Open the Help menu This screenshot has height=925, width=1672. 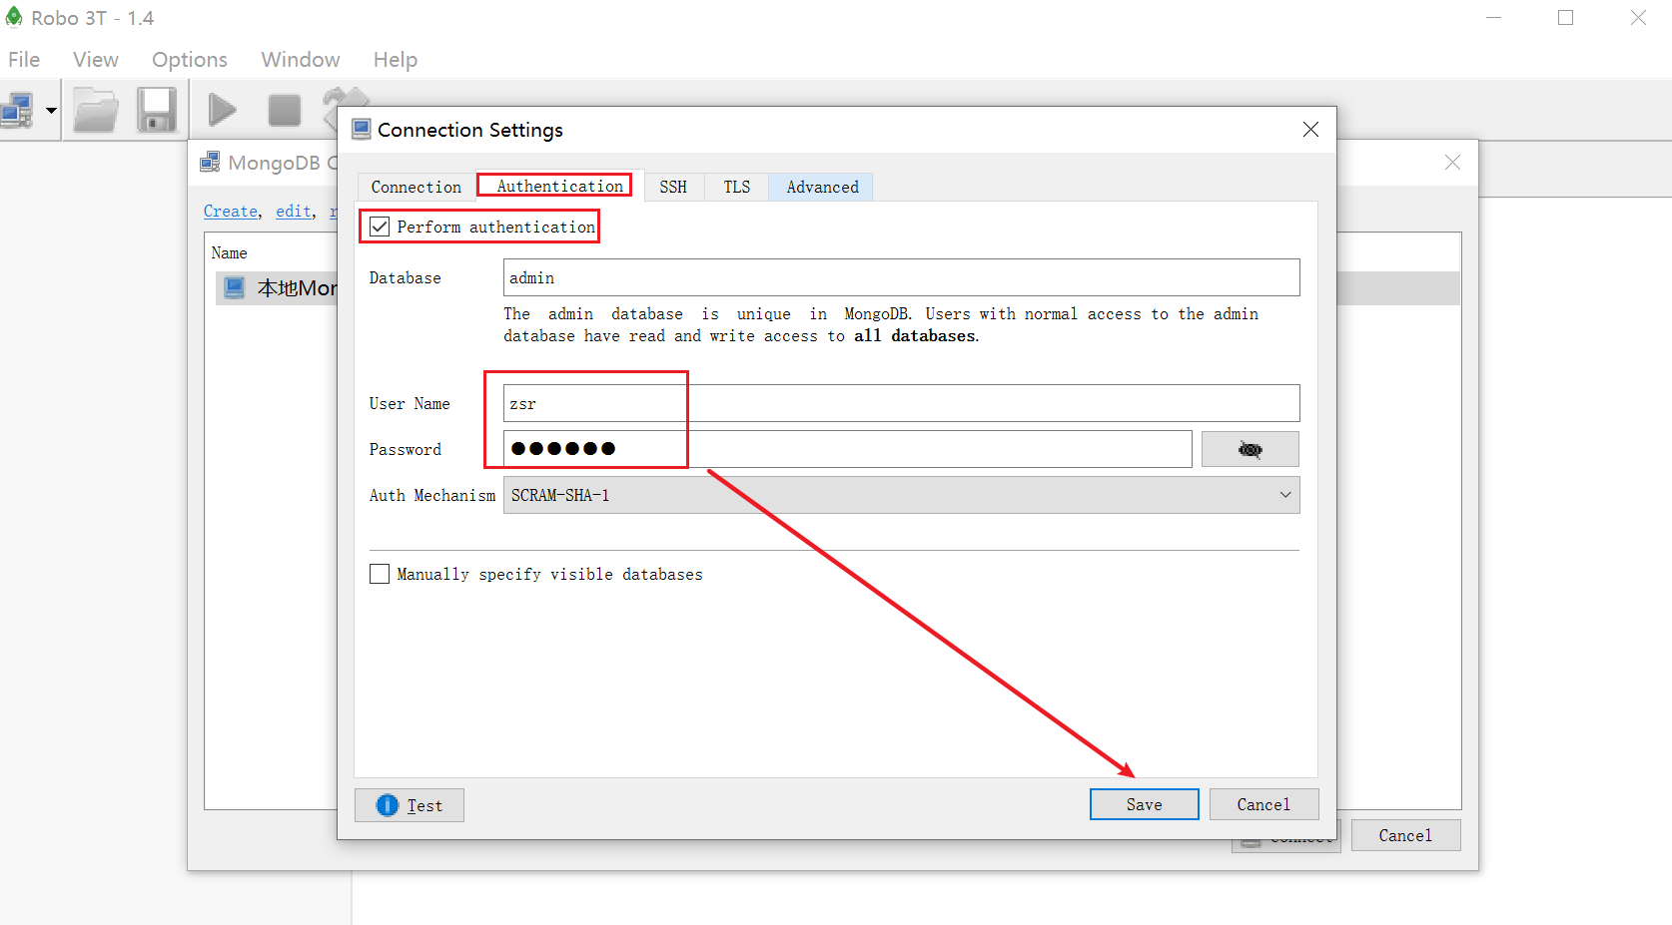click(x=396, y=60)
